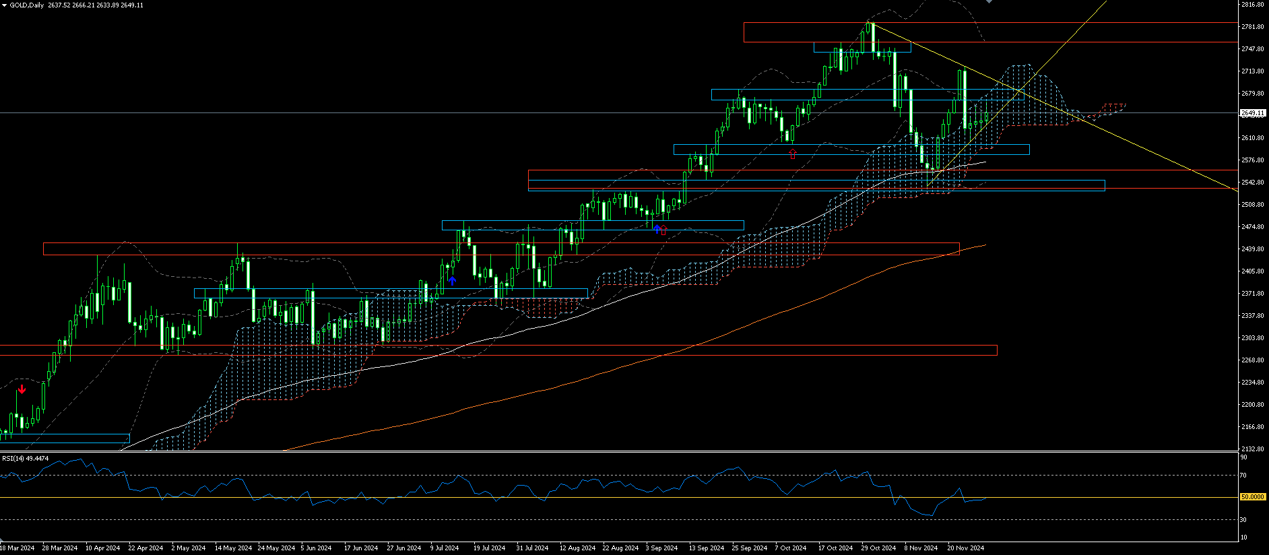This screenshot has height=555, width=1269.
Task: Click the 22 Aug 2024 date label
Action: 620,548
